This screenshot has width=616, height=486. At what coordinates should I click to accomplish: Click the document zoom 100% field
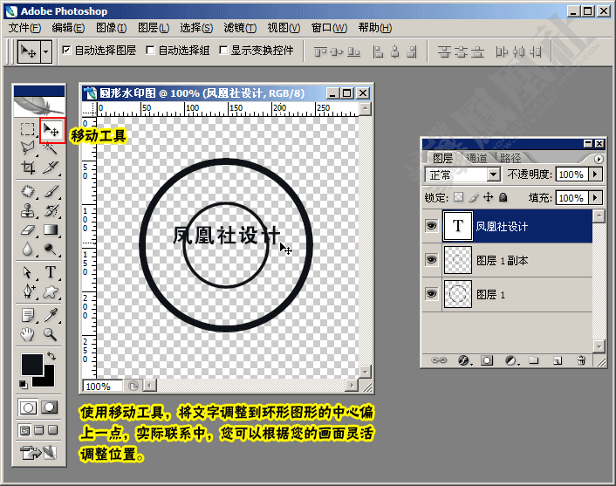point(102,387)
